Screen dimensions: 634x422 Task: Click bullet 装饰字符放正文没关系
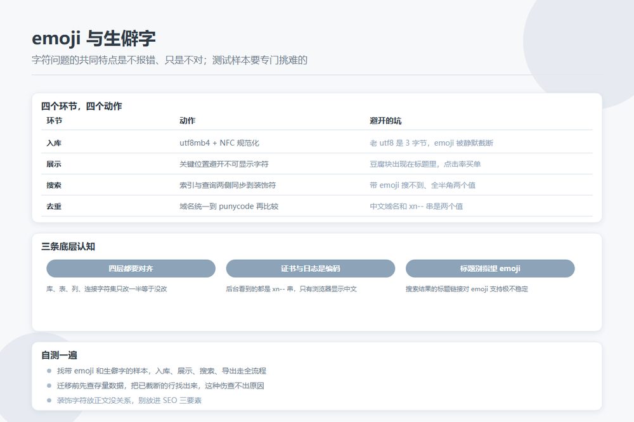tap(129, 400)
